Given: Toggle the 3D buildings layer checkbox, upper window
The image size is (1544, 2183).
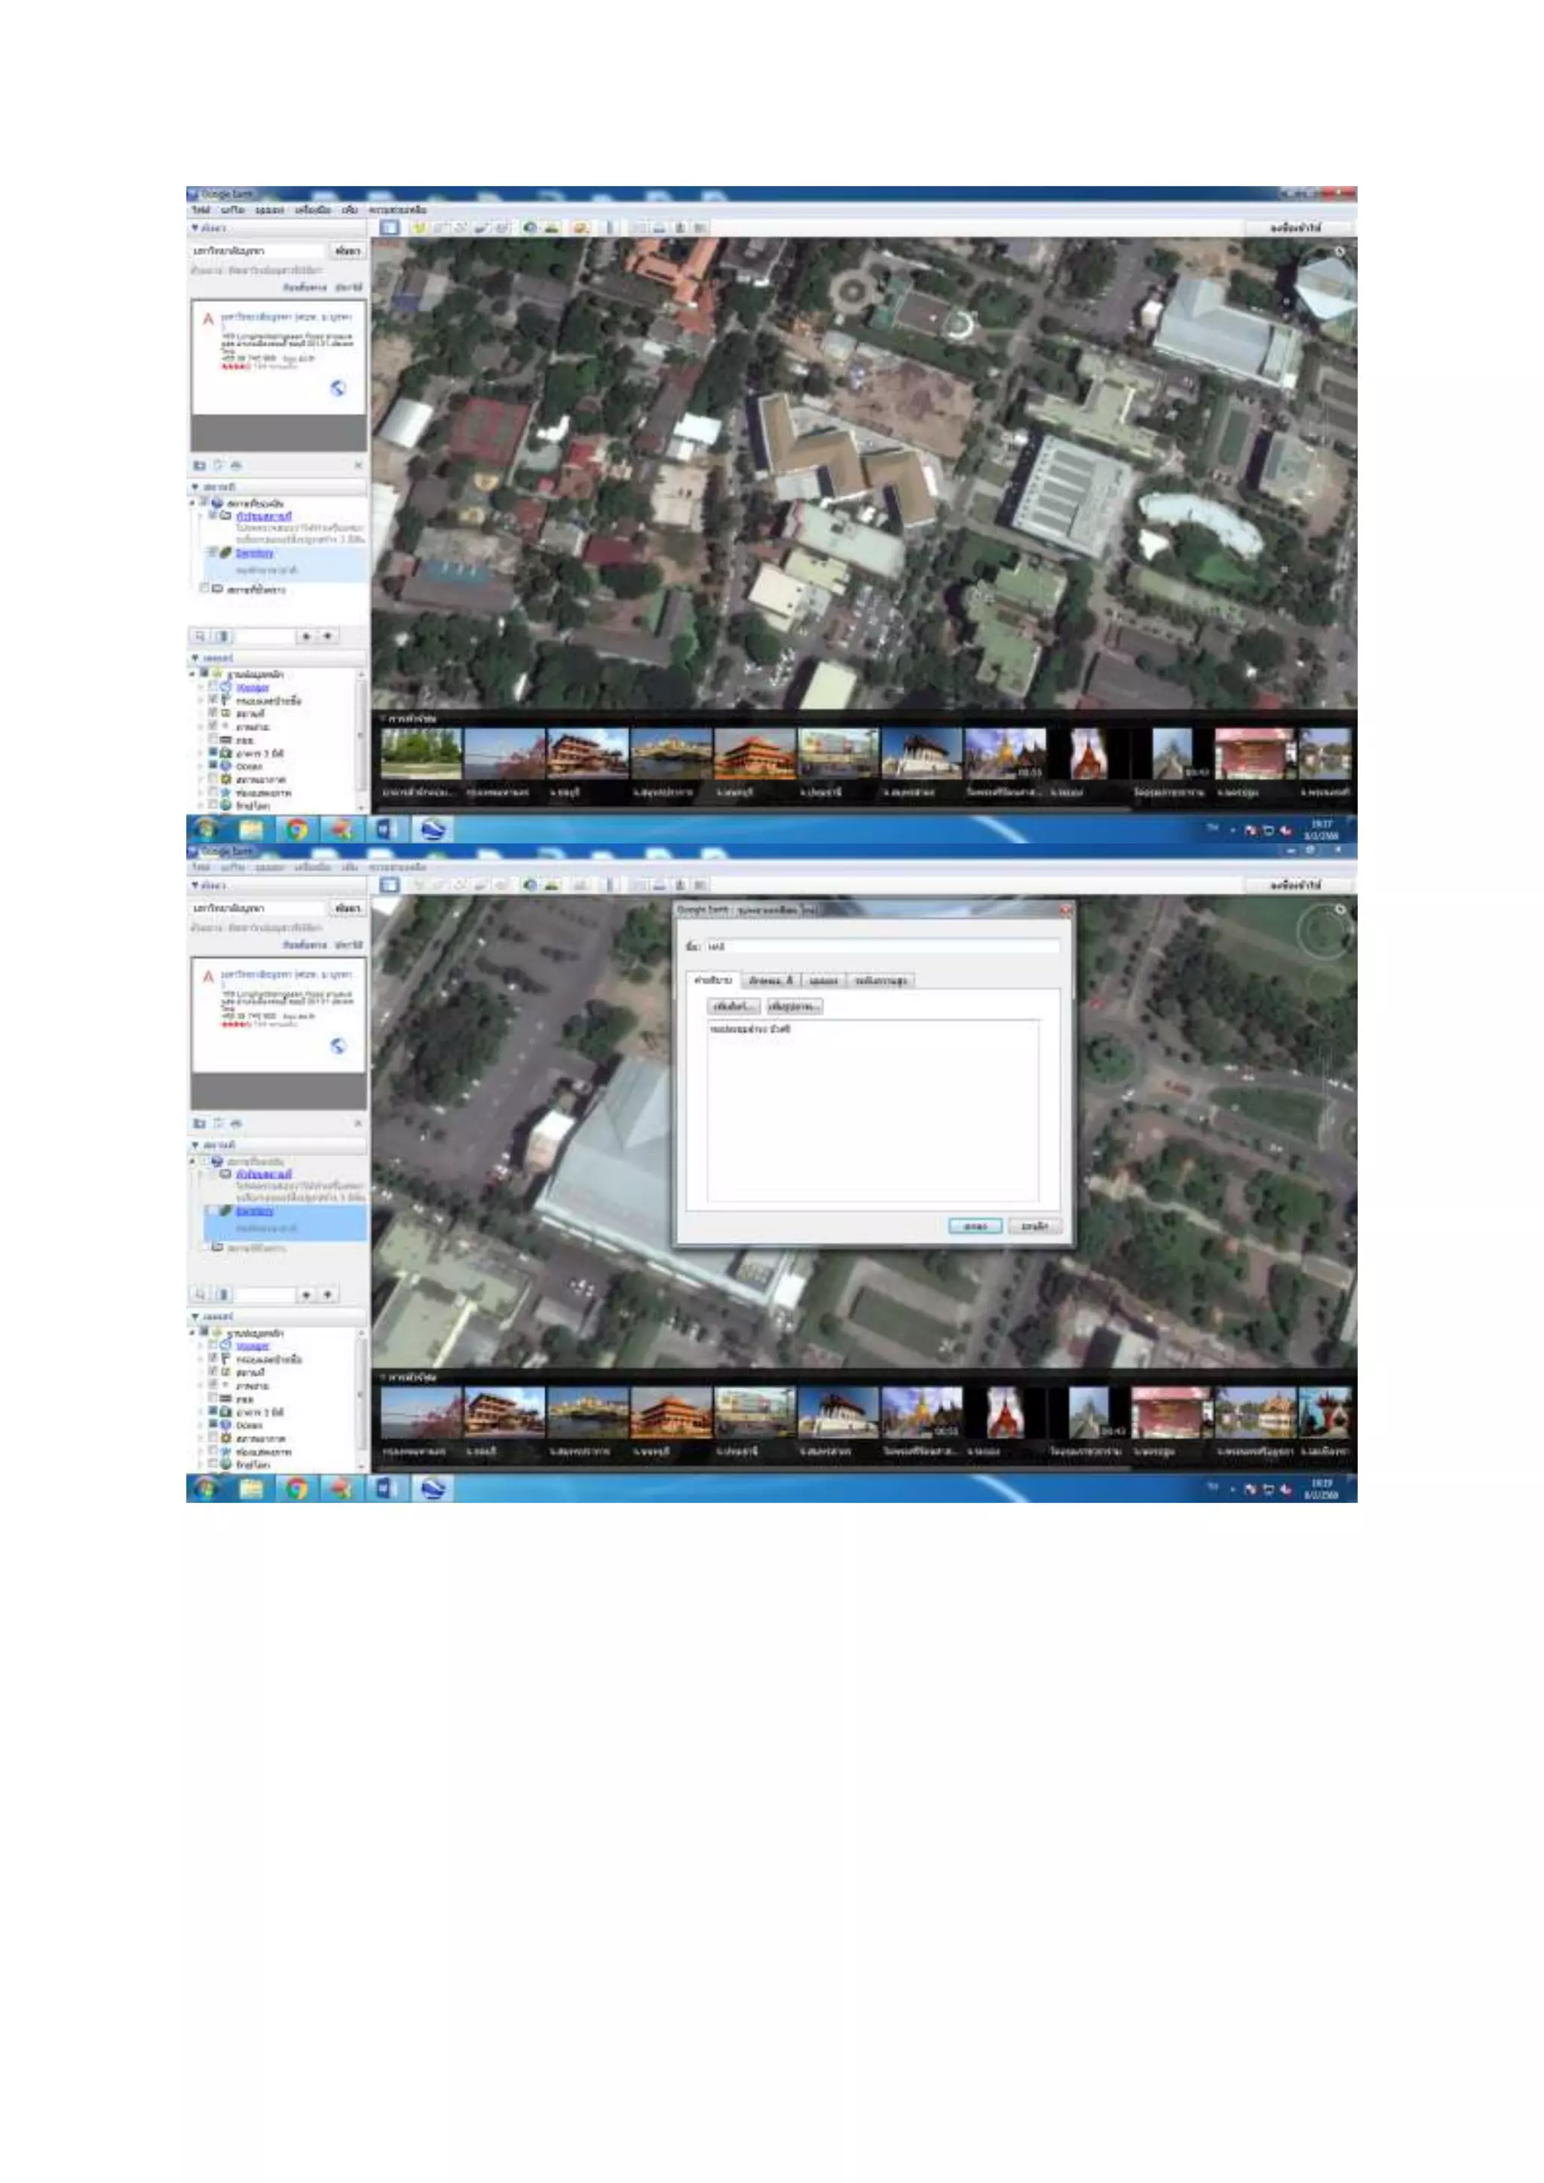Looking at the screenshot, I should click(214, 752).
